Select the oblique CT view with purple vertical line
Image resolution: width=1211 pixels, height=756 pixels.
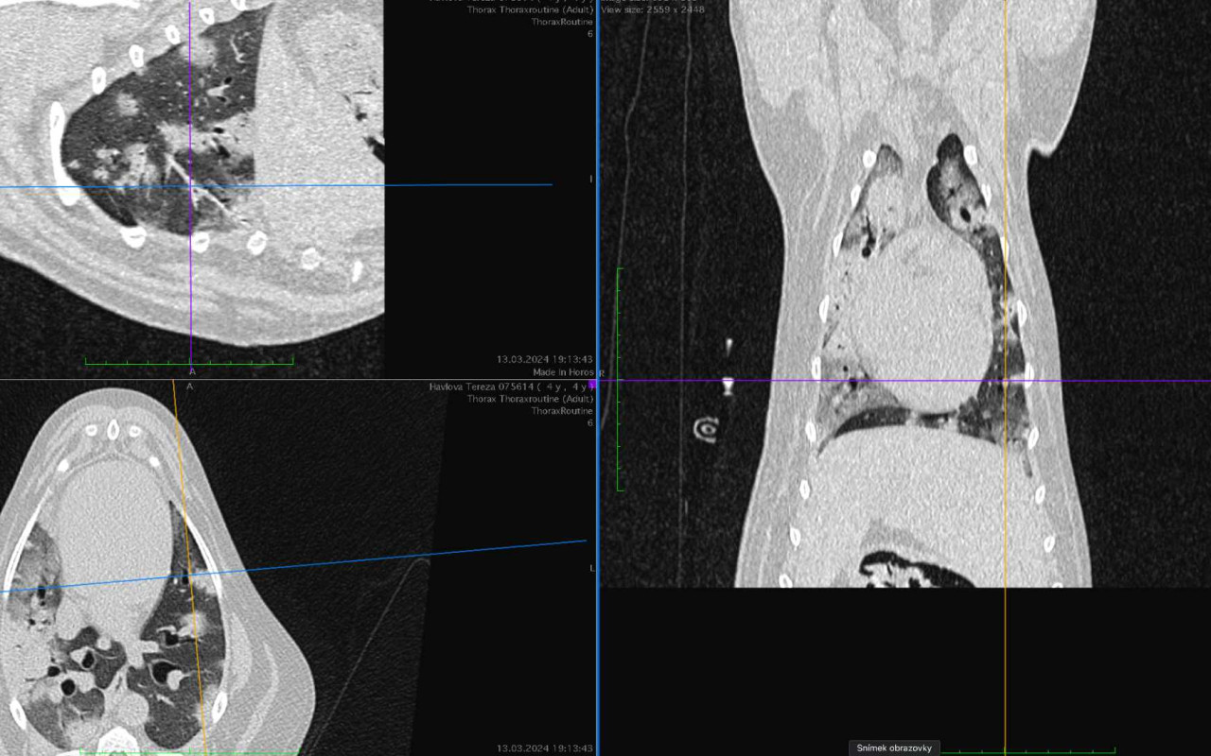pyautogui.click(x=297, y=189)
